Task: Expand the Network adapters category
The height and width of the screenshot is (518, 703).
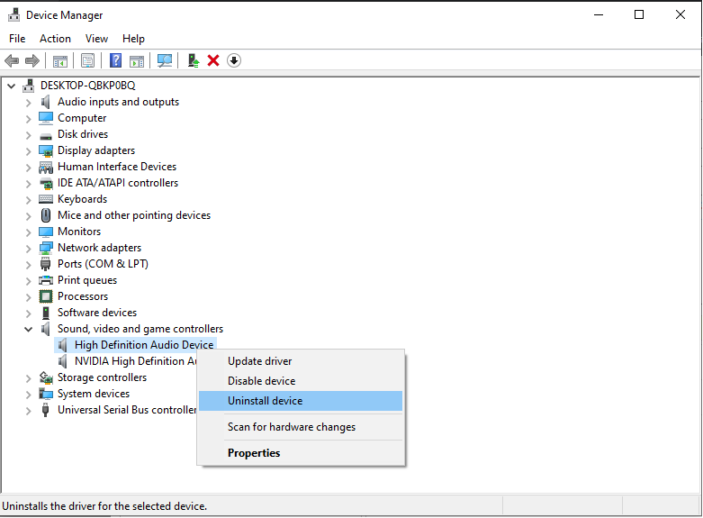Action: 28,248
